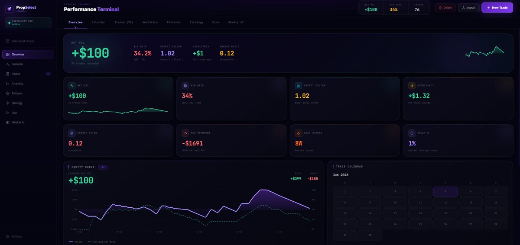Click the trash icon on Delete button
The height and width of the screenshot is (245, 520).
tap(440, 7)
